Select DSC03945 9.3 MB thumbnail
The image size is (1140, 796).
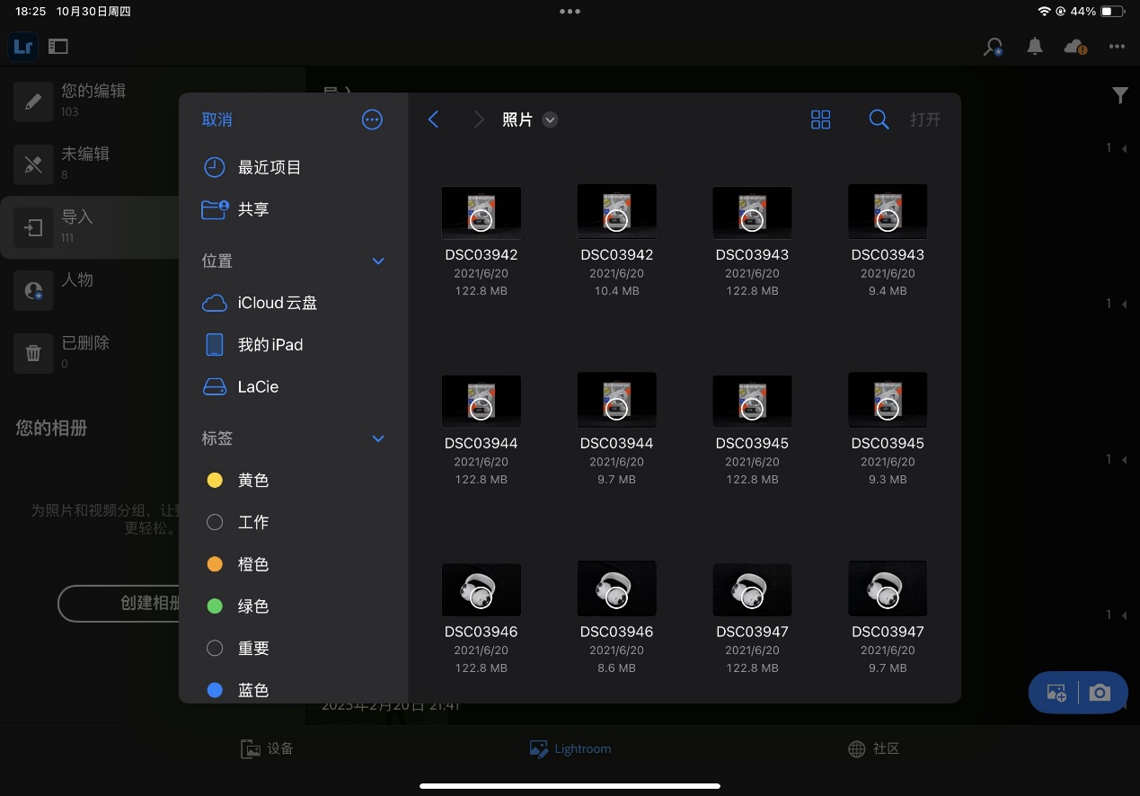pos(888,401)
